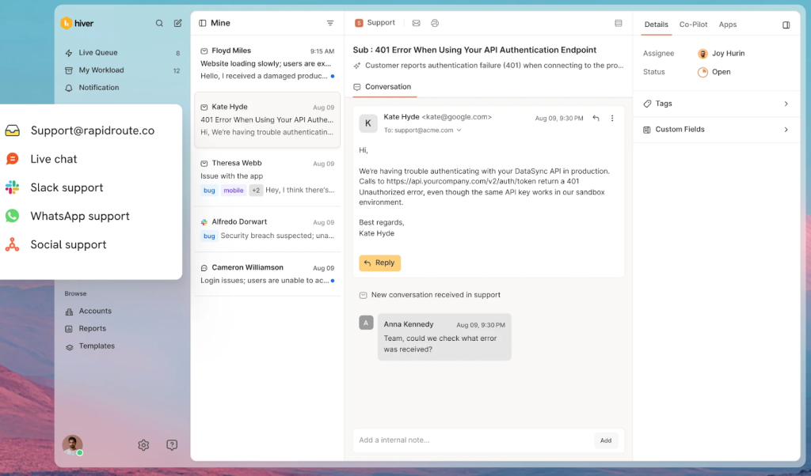Click bug tag on Theresa Webb row
The image size is (811, 476).
[x=209, y=191]
